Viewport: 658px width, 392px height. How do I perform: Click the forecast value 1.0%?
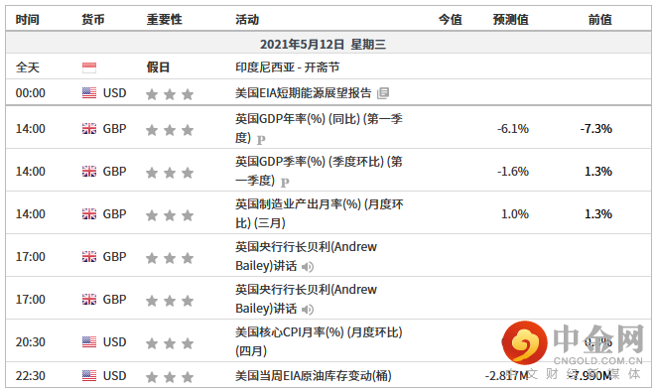click(515, 214)
